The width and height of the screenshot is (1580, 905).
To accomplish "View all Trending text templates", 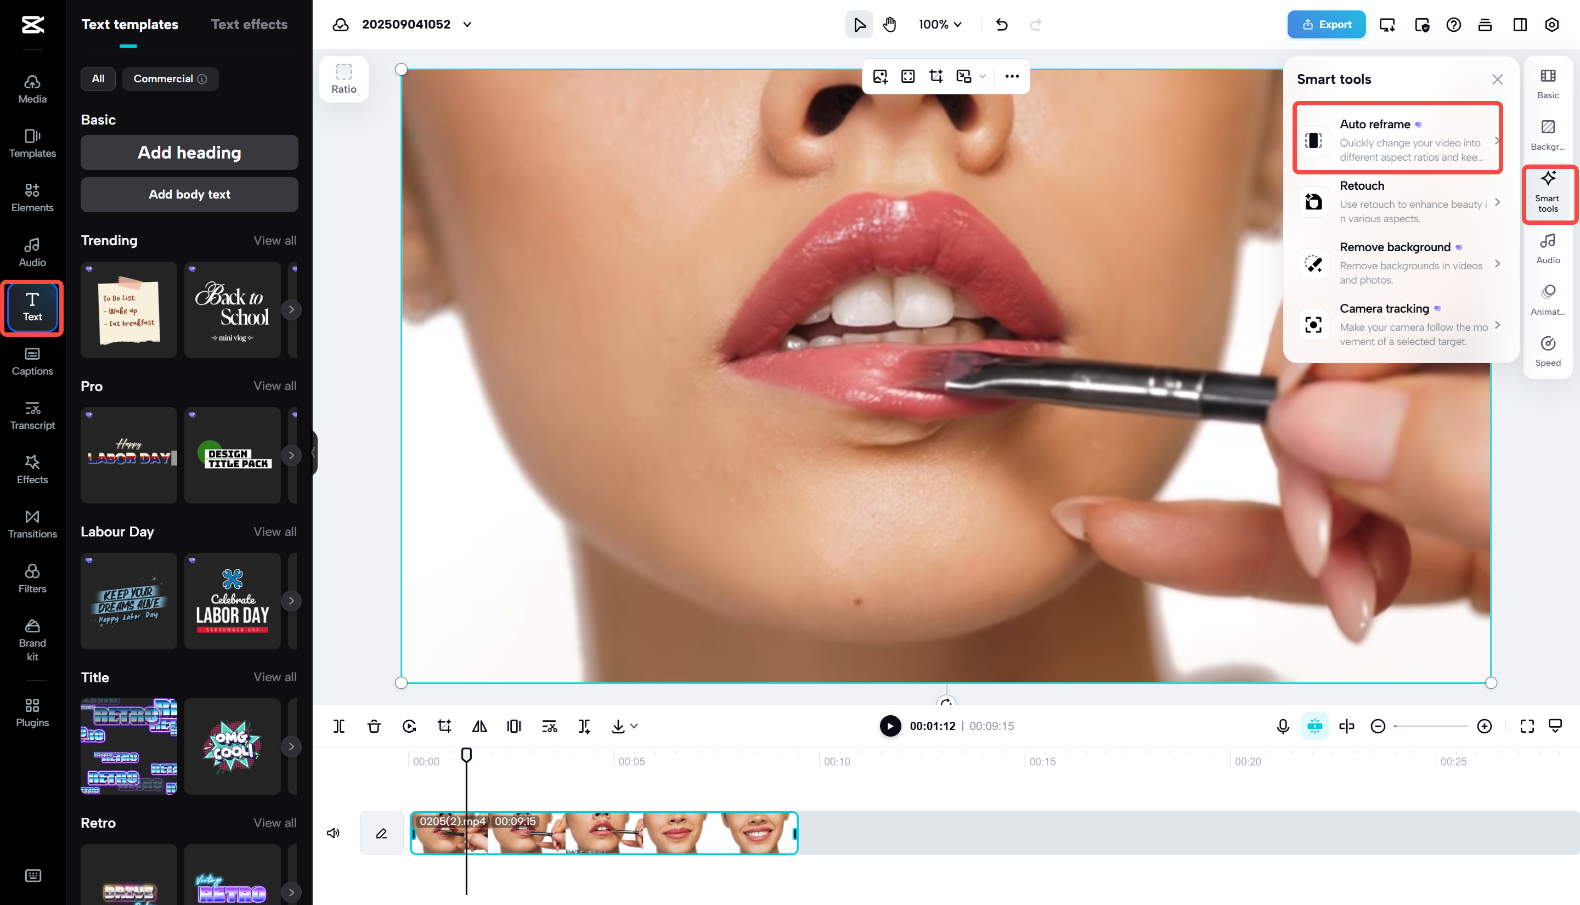I will [275, 240].
